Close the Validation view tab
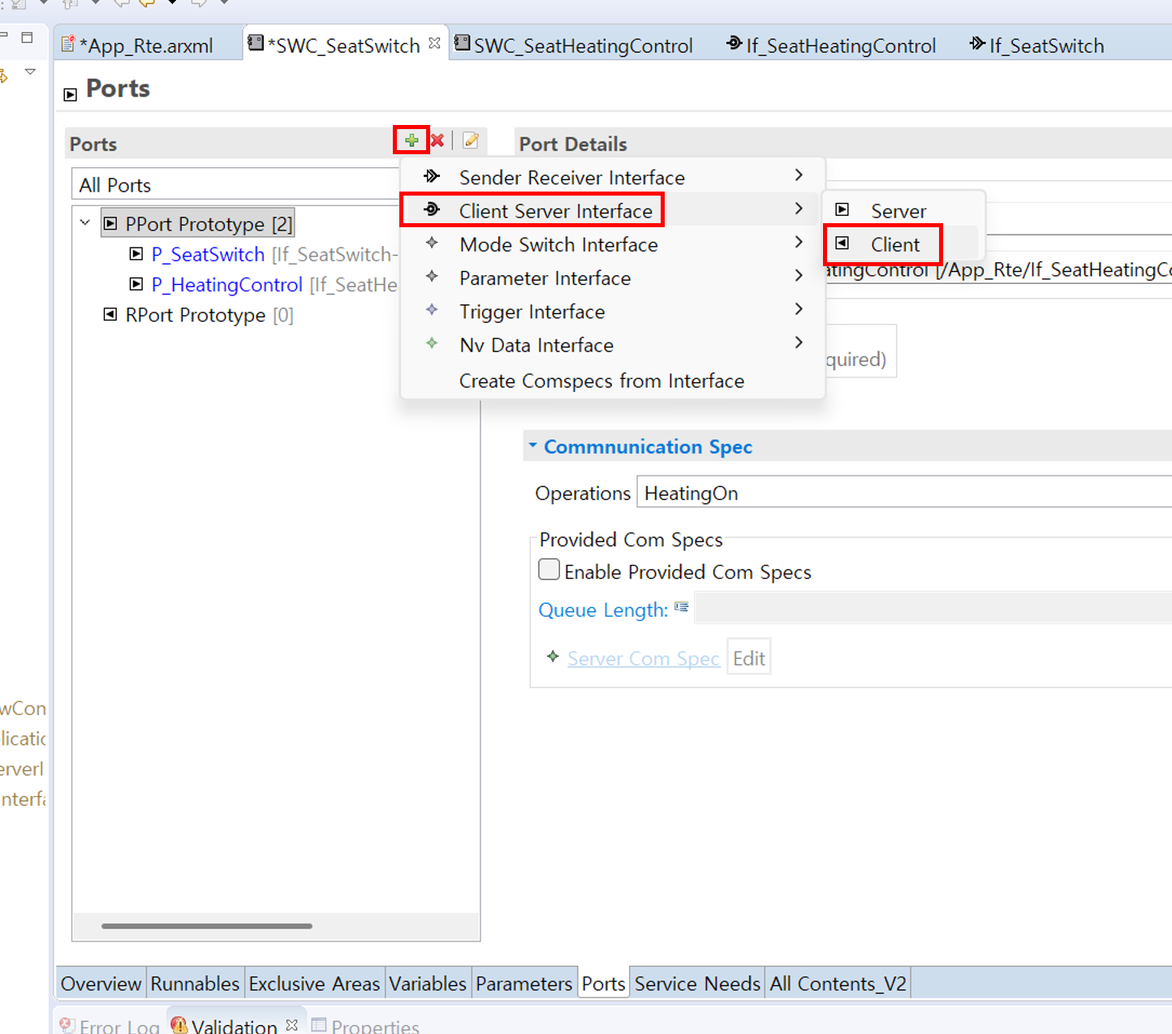1172x1034 pixels. (x=292, y=1025)
